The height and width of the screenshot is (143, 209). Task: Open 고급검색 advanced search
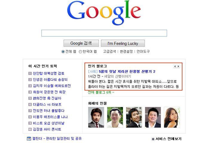pos(110,52)
